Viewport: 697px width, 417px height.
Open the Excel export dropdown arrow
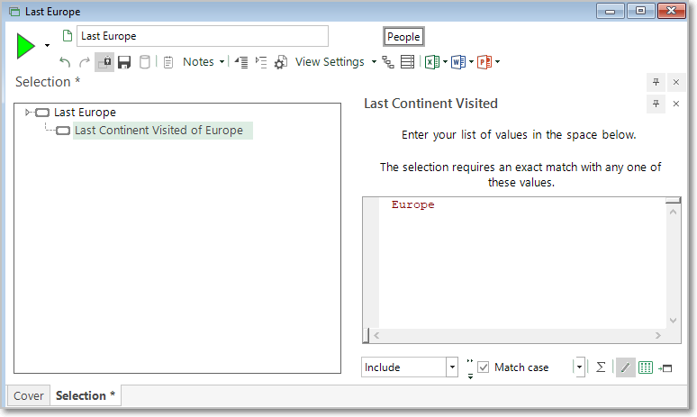pos(445,62)
